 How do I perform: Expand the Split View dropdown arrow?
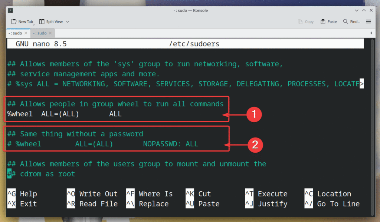(68, 22)
